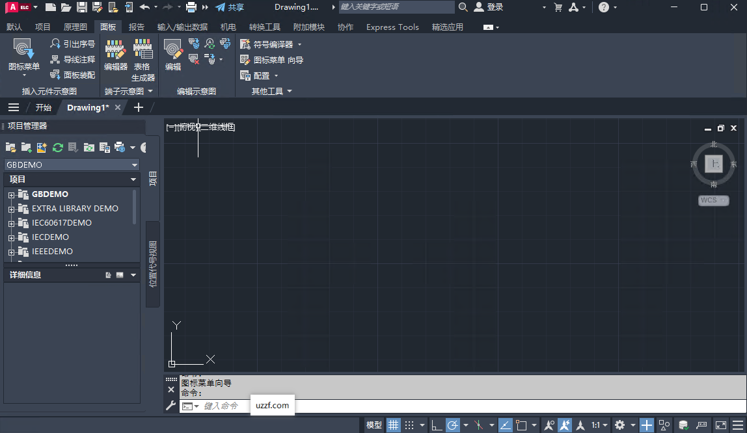Expand the IECDEMO project tree node
Screen dimensions: 747x433
tap(12, 237)
